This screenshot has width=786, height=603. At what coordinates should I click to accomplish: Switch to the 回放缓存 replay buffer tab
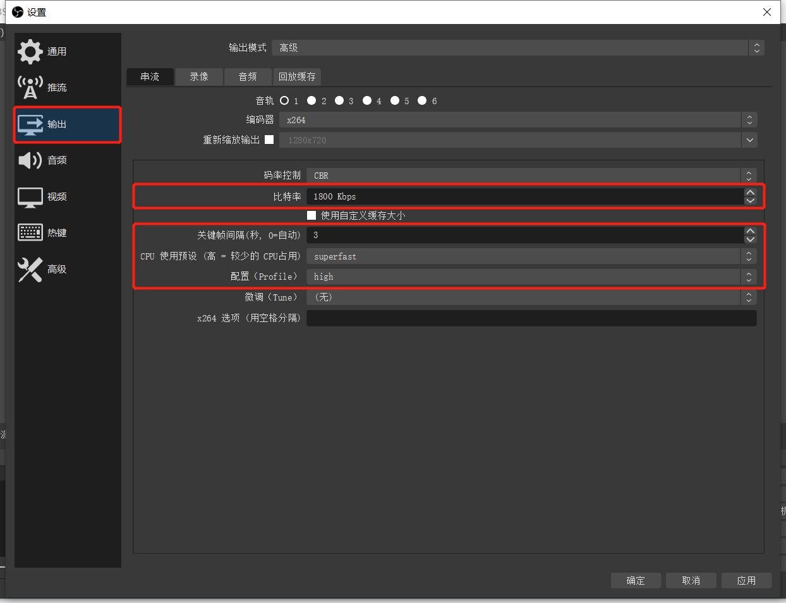pos(297,76)
